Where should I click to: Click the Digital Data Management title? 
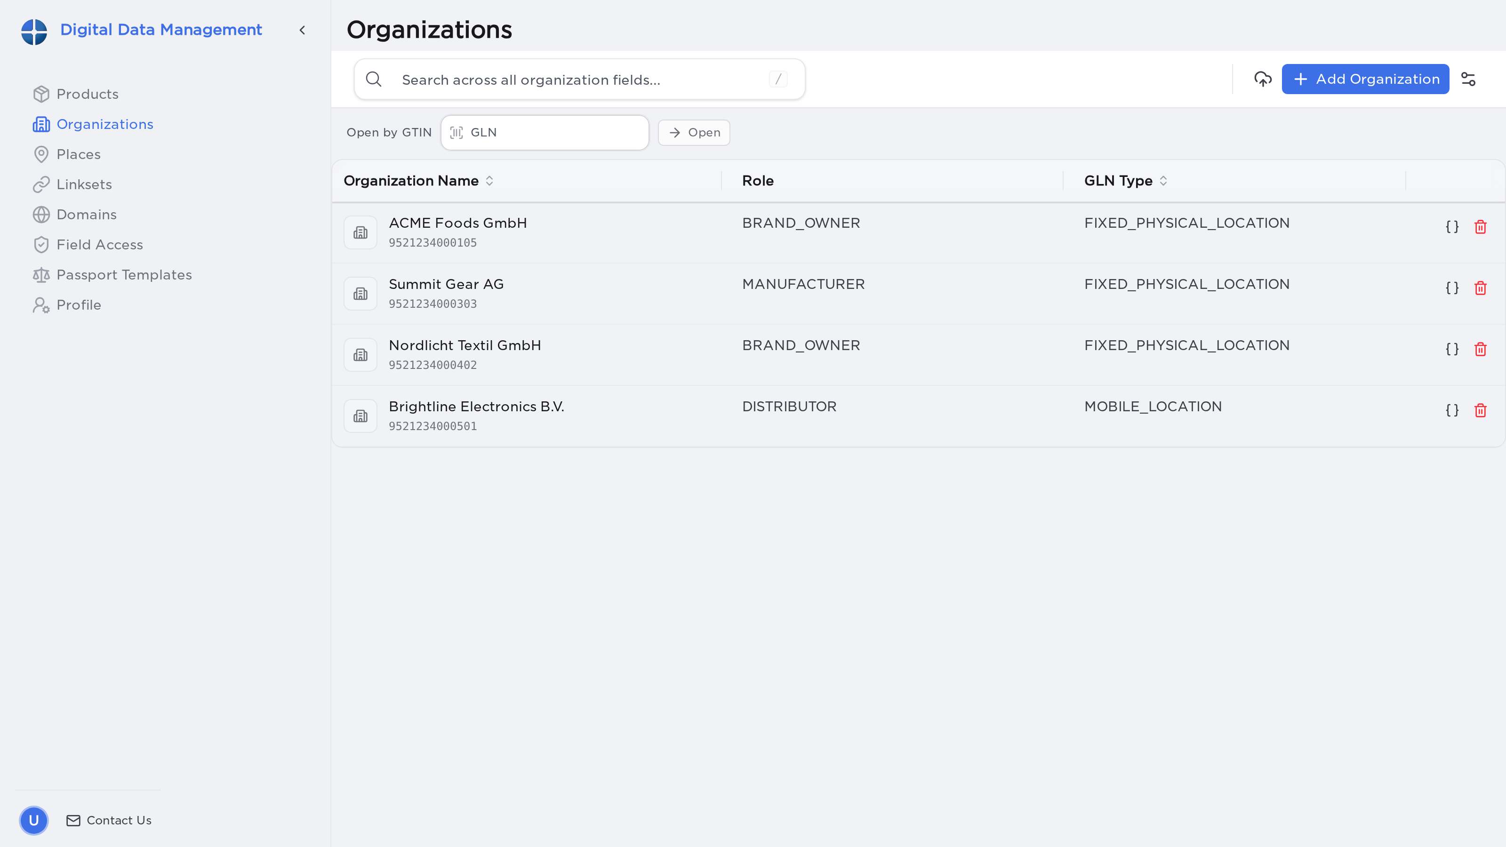tap(161, 30)
